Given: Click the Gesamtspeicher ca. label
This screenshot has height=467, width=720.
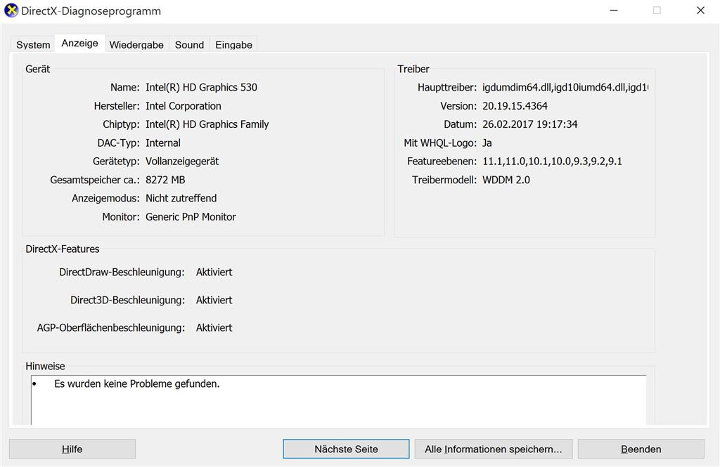Looking at the screenshot, I should [x=95, y=180].
